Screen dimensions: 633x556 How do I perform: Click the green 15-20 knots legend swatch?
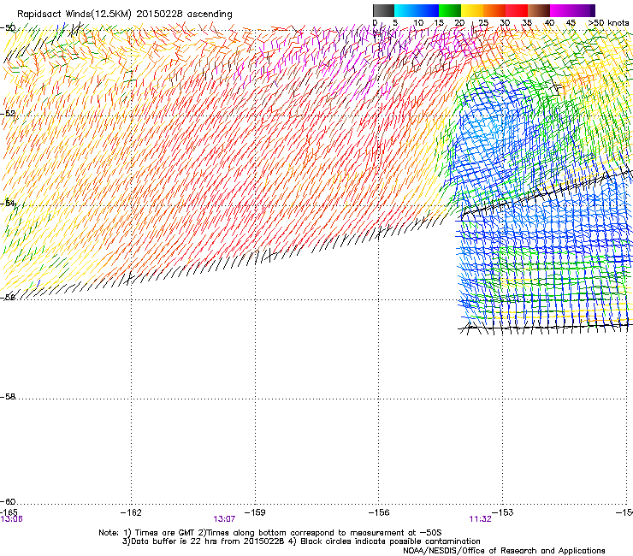pos(450,10)
